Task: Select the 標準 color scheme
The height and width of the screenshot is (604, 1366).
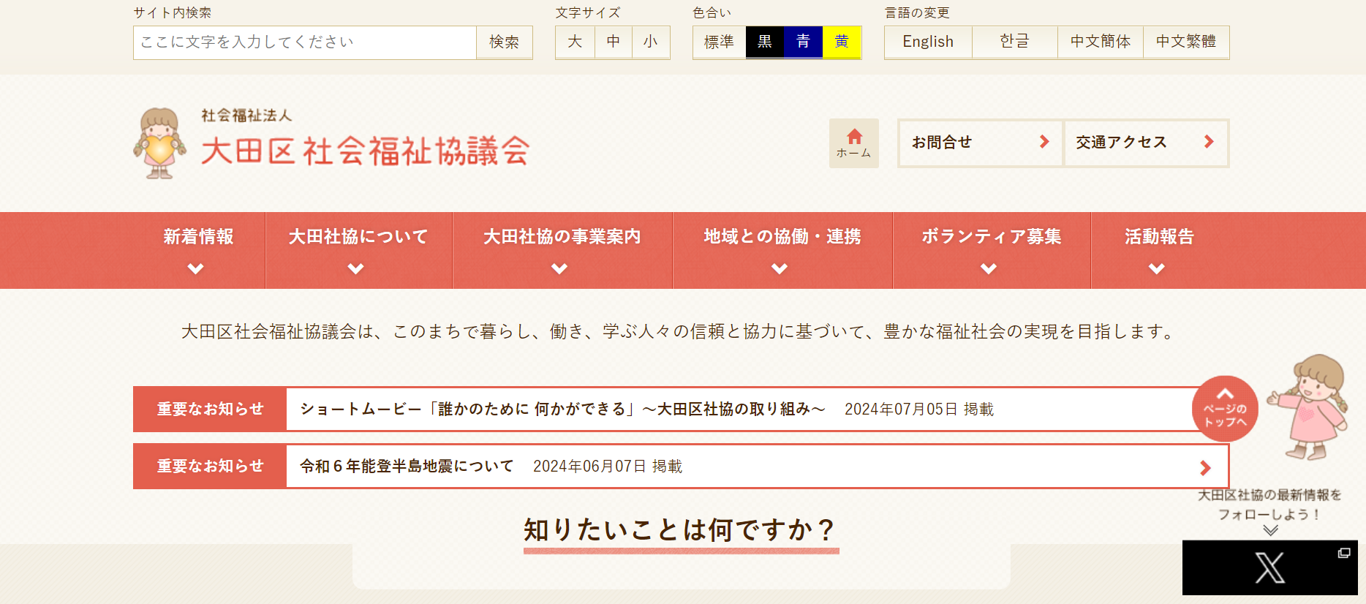Action: (719, 42)
